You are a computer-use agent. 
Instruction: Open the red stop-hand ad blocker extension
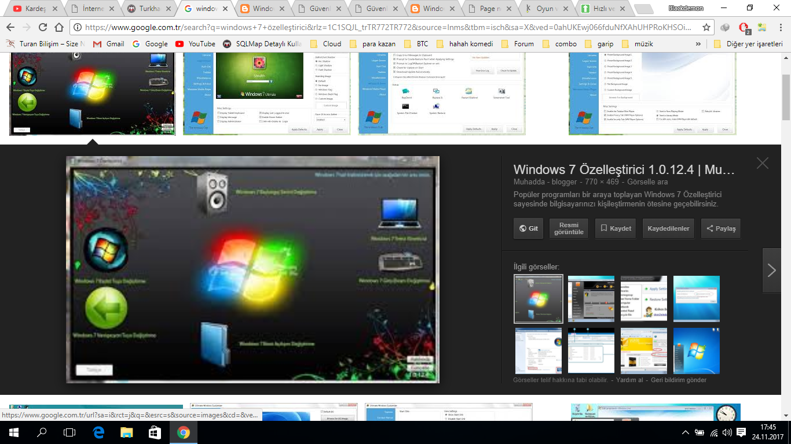pyautogui.click(x=744, y=27)
